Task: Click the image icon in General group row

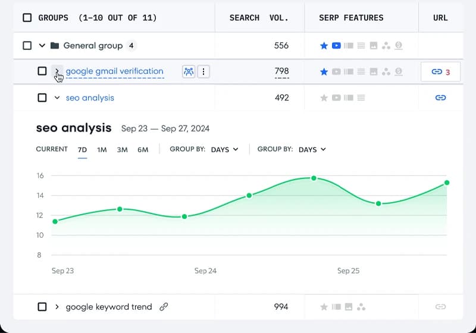Action: point(374,46)
